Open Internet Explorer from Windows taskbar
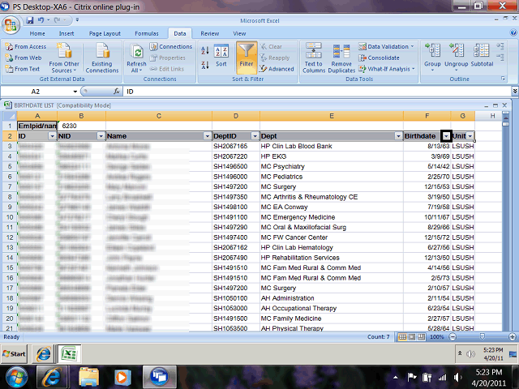Image resolution: width=519 pixels, height=389 pixels. click(x=53, y=376)
